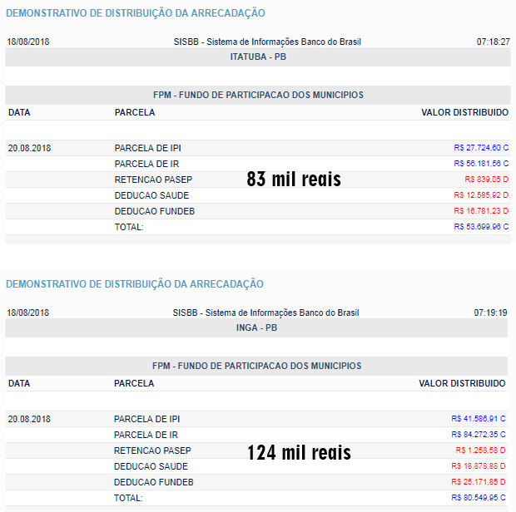The image size is (516, 512).
Task: Select the TOTAL: label in the Inga table
Action: [x=128, y=498]
